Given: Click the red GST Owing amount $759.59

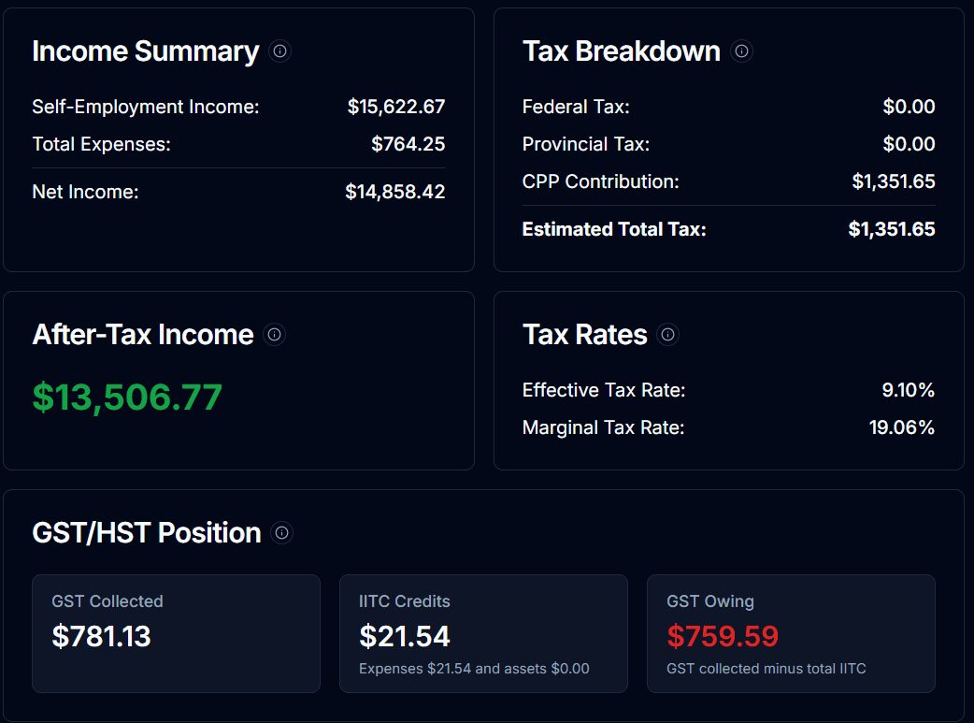Looking at the screenshot, I should point(723,635).
